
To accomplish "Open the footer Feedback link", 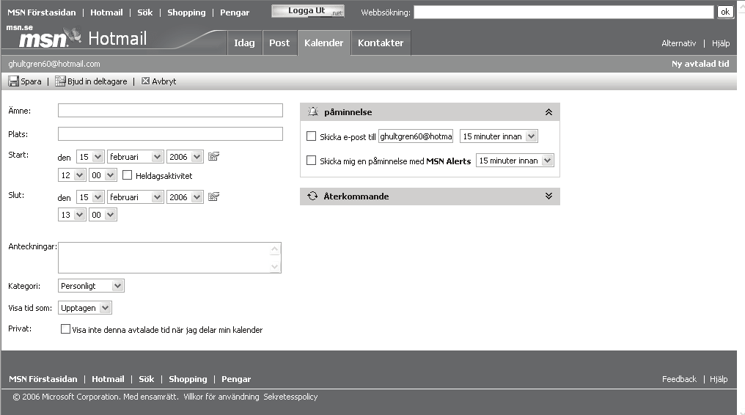I will [679, 379].
